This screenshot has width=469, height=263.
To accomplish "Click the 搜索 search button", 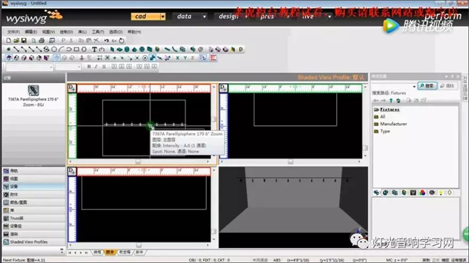I will coord(427,86).
